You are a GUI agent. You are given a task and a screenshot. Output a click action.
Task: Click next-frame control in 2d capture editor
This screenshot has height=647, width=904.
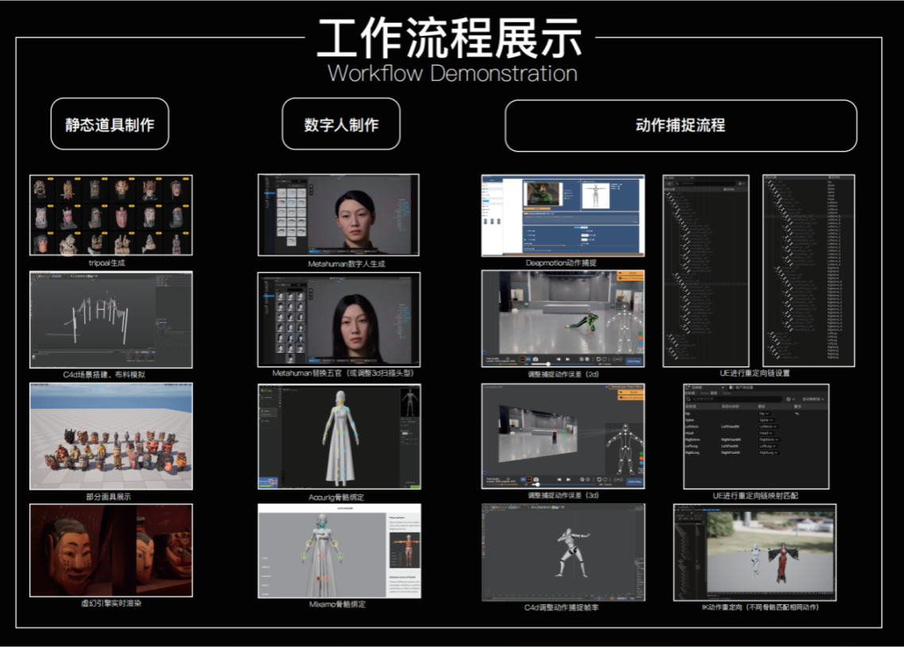click(568, 359)
